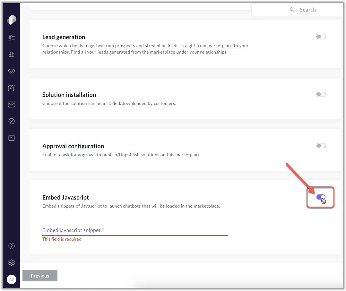
Task: Open the help question mark icon
Action: point(12,246)
